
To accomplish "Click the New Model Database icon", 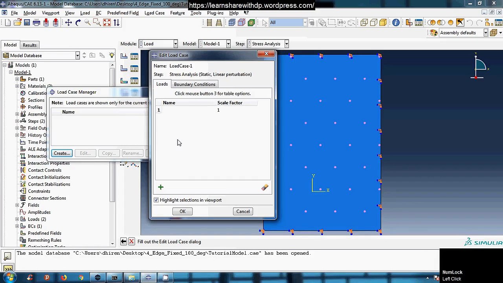I will click(x=8, y=23).
